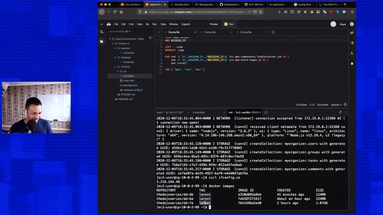Change Spaces: 4 indentation setting
This screenshot has width=383, height=215.
point(336,105)
